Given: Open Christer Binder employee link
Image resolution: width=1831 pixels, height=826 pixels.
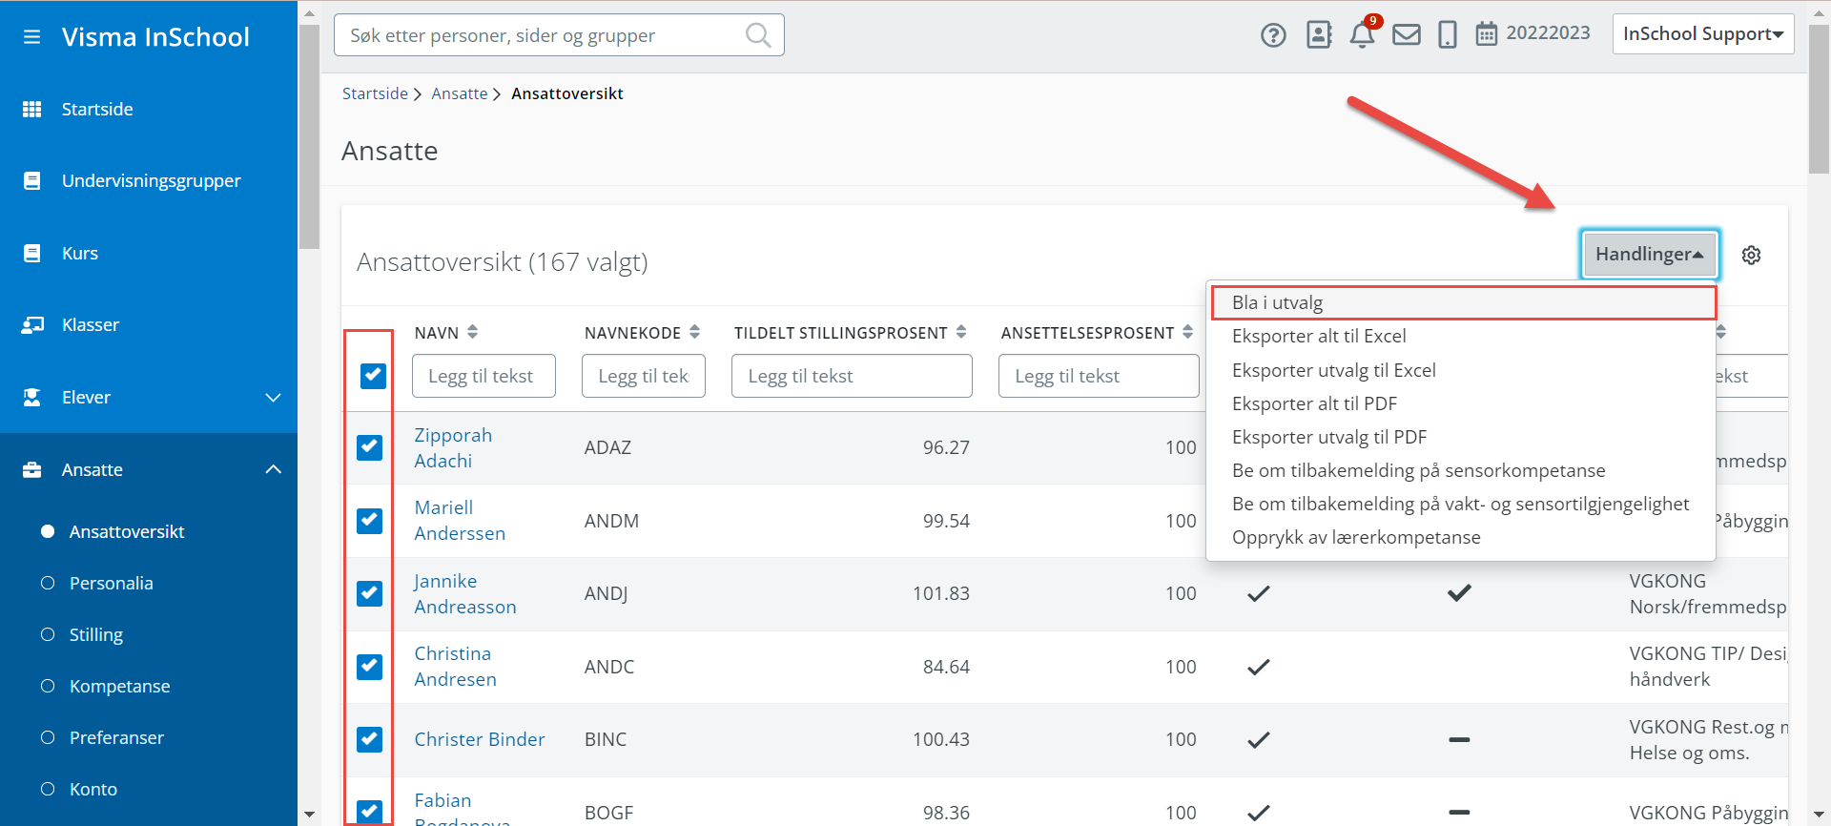Looking at the screenshot, I should (x=480, y=739).
